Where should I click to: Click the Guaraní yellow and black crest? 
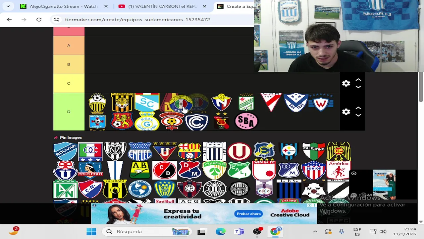point(115,189)
